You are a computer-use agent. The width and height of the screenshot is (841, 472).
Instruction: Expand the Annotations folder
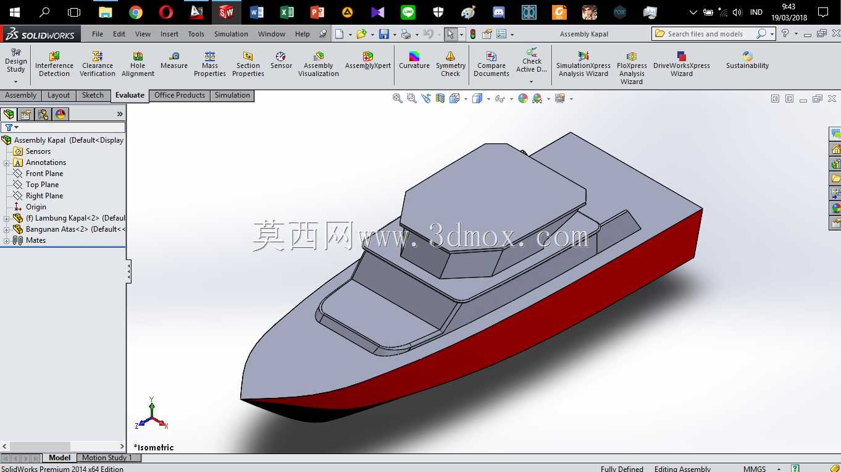coord(6,162)
